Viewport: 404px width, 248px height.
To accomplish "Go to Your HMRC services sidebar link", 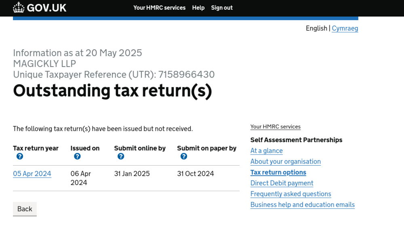I will coord(275,127).
